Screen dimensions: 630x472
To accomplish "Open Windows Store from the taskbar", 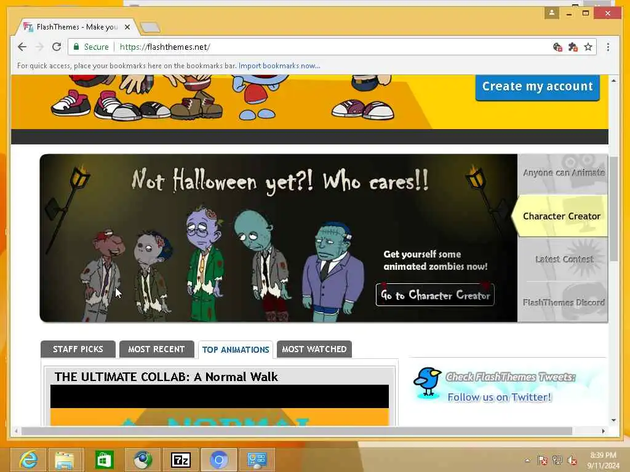I will 105,460.
